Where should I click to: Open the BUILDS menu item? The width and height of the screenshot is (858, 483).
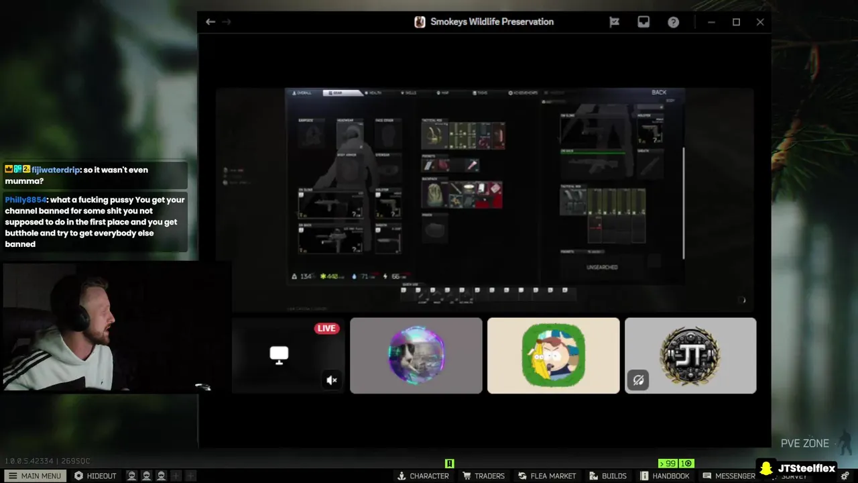pos(608,476)
